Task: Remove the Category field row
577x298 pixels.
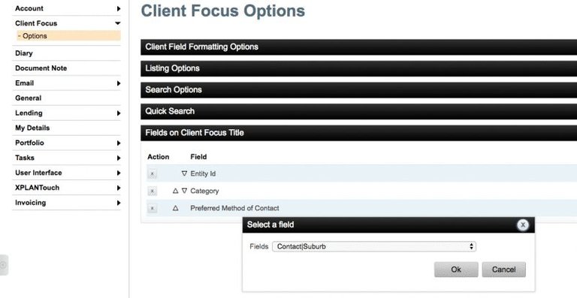Action: (x=152, y=191)
